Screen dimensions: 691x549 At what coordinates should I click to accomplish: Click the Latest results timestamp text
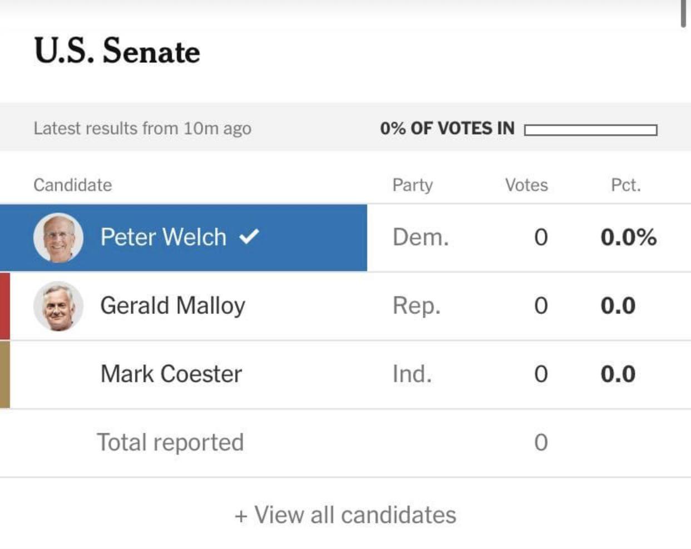pos(142,128)
